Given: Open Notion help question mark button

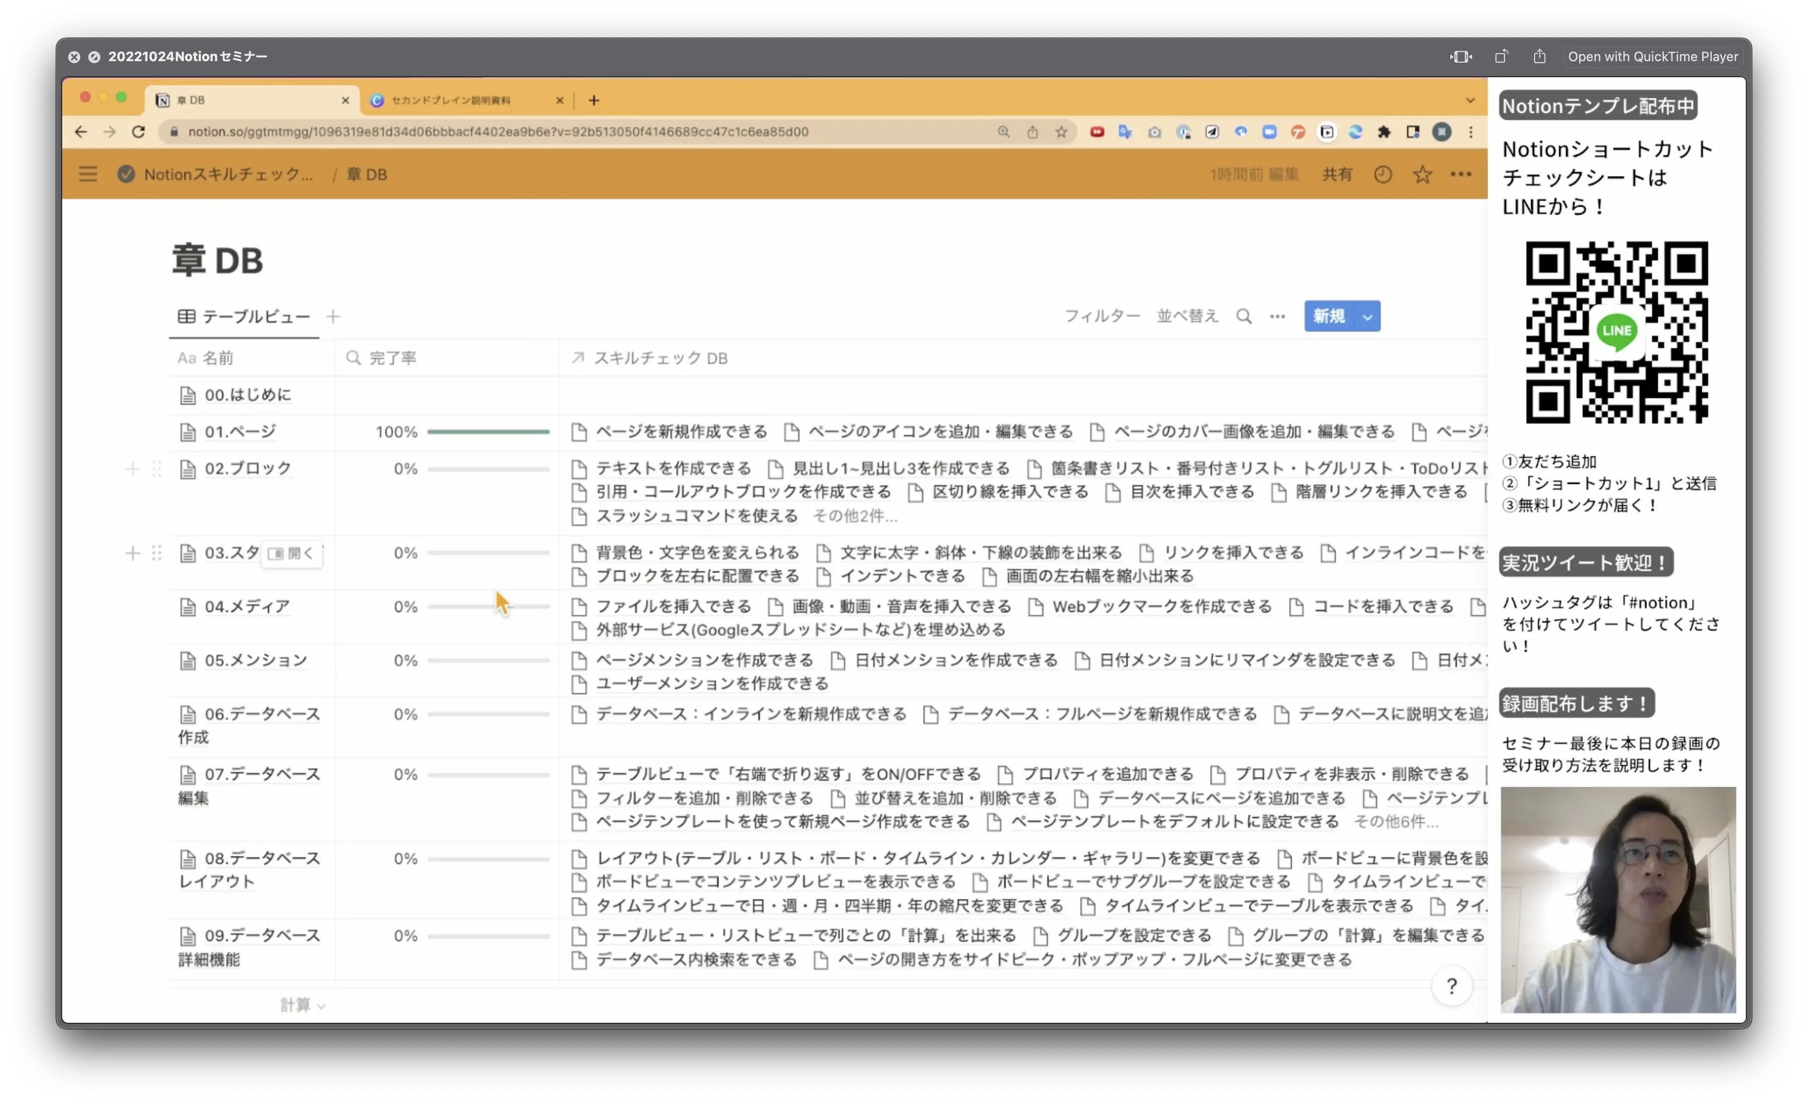Looking at the screenshot, I should click(1451, 986).
